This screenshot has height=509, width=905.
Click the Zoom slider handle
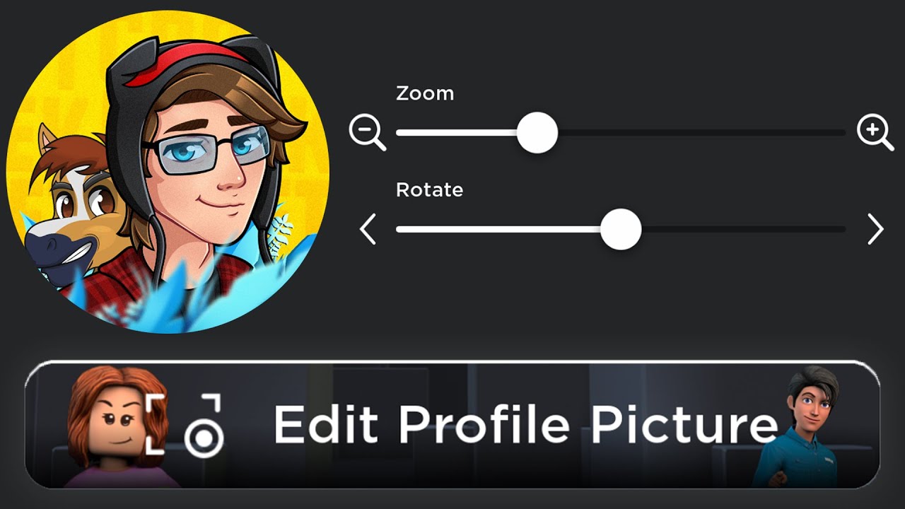(537, 132)
